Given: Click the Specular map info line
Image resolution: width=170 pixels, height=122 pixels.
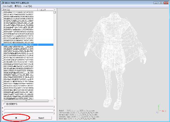Looking at the screenshot, I should tap(79, 117).
